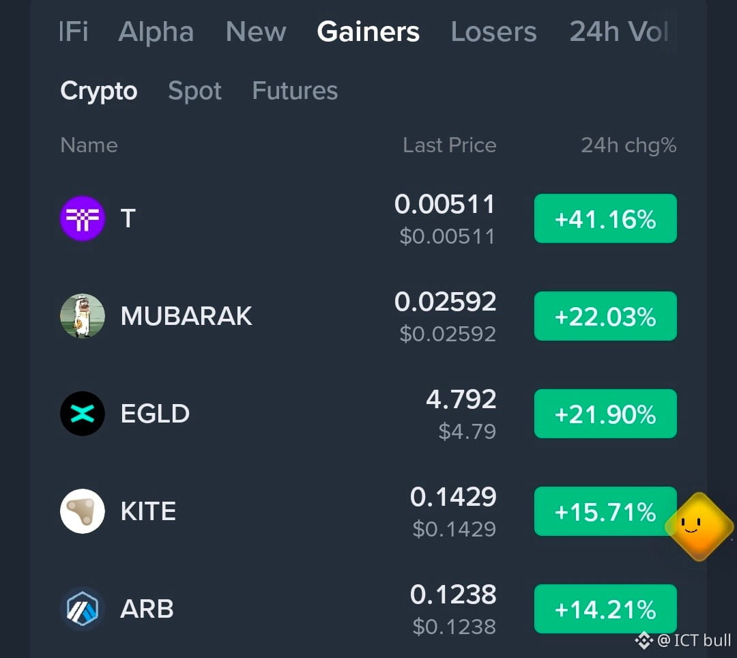Viewport: 737px width, 658px height.
Task: Select the Gainers tab
Action: (368, 32)
